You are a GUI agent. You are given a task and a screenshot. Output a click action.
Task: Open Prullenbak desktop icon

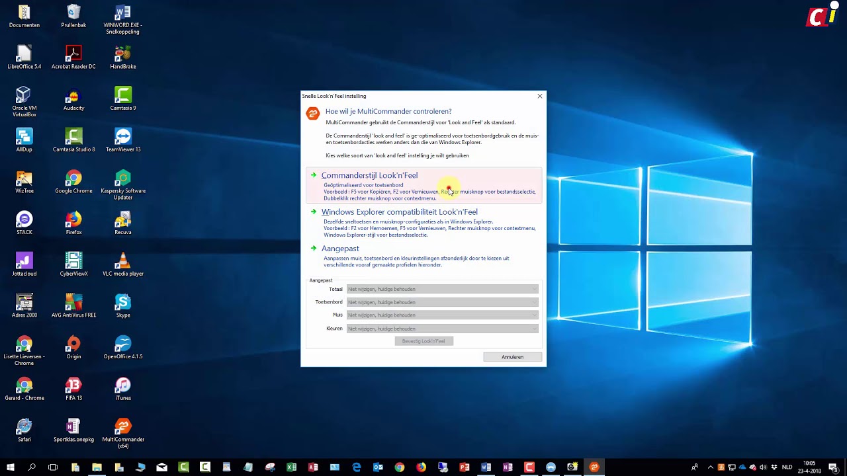tap(73, 17)
